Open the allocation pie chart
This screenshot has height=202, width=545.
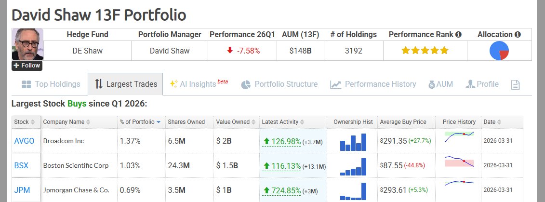pyautogui.click(x=499, y=51)
